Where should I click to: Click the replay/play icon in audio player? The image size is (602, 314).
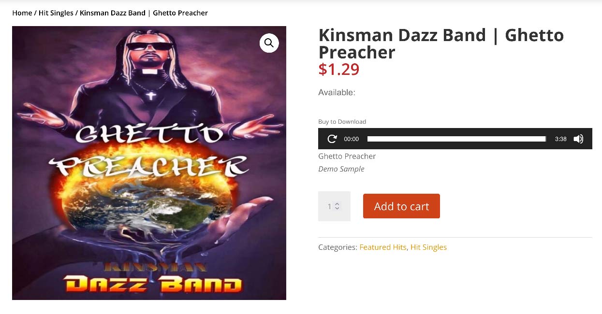[332, 139]
